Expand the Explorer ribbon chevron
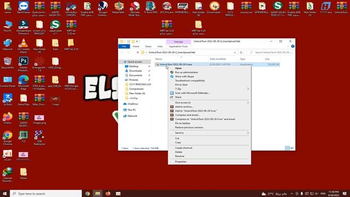The image size is (350, 197). (x=288, y=46)
